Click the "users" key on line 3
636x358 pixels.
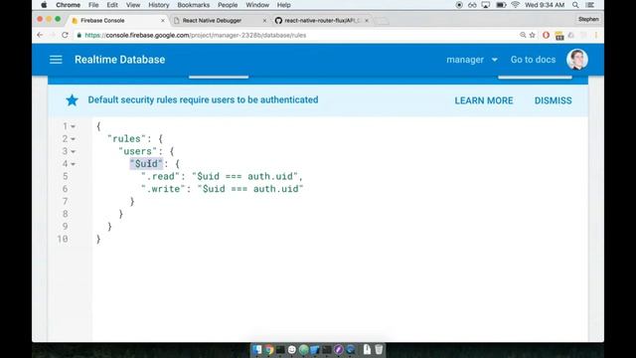pyautogui.click(x=138, y=151)
